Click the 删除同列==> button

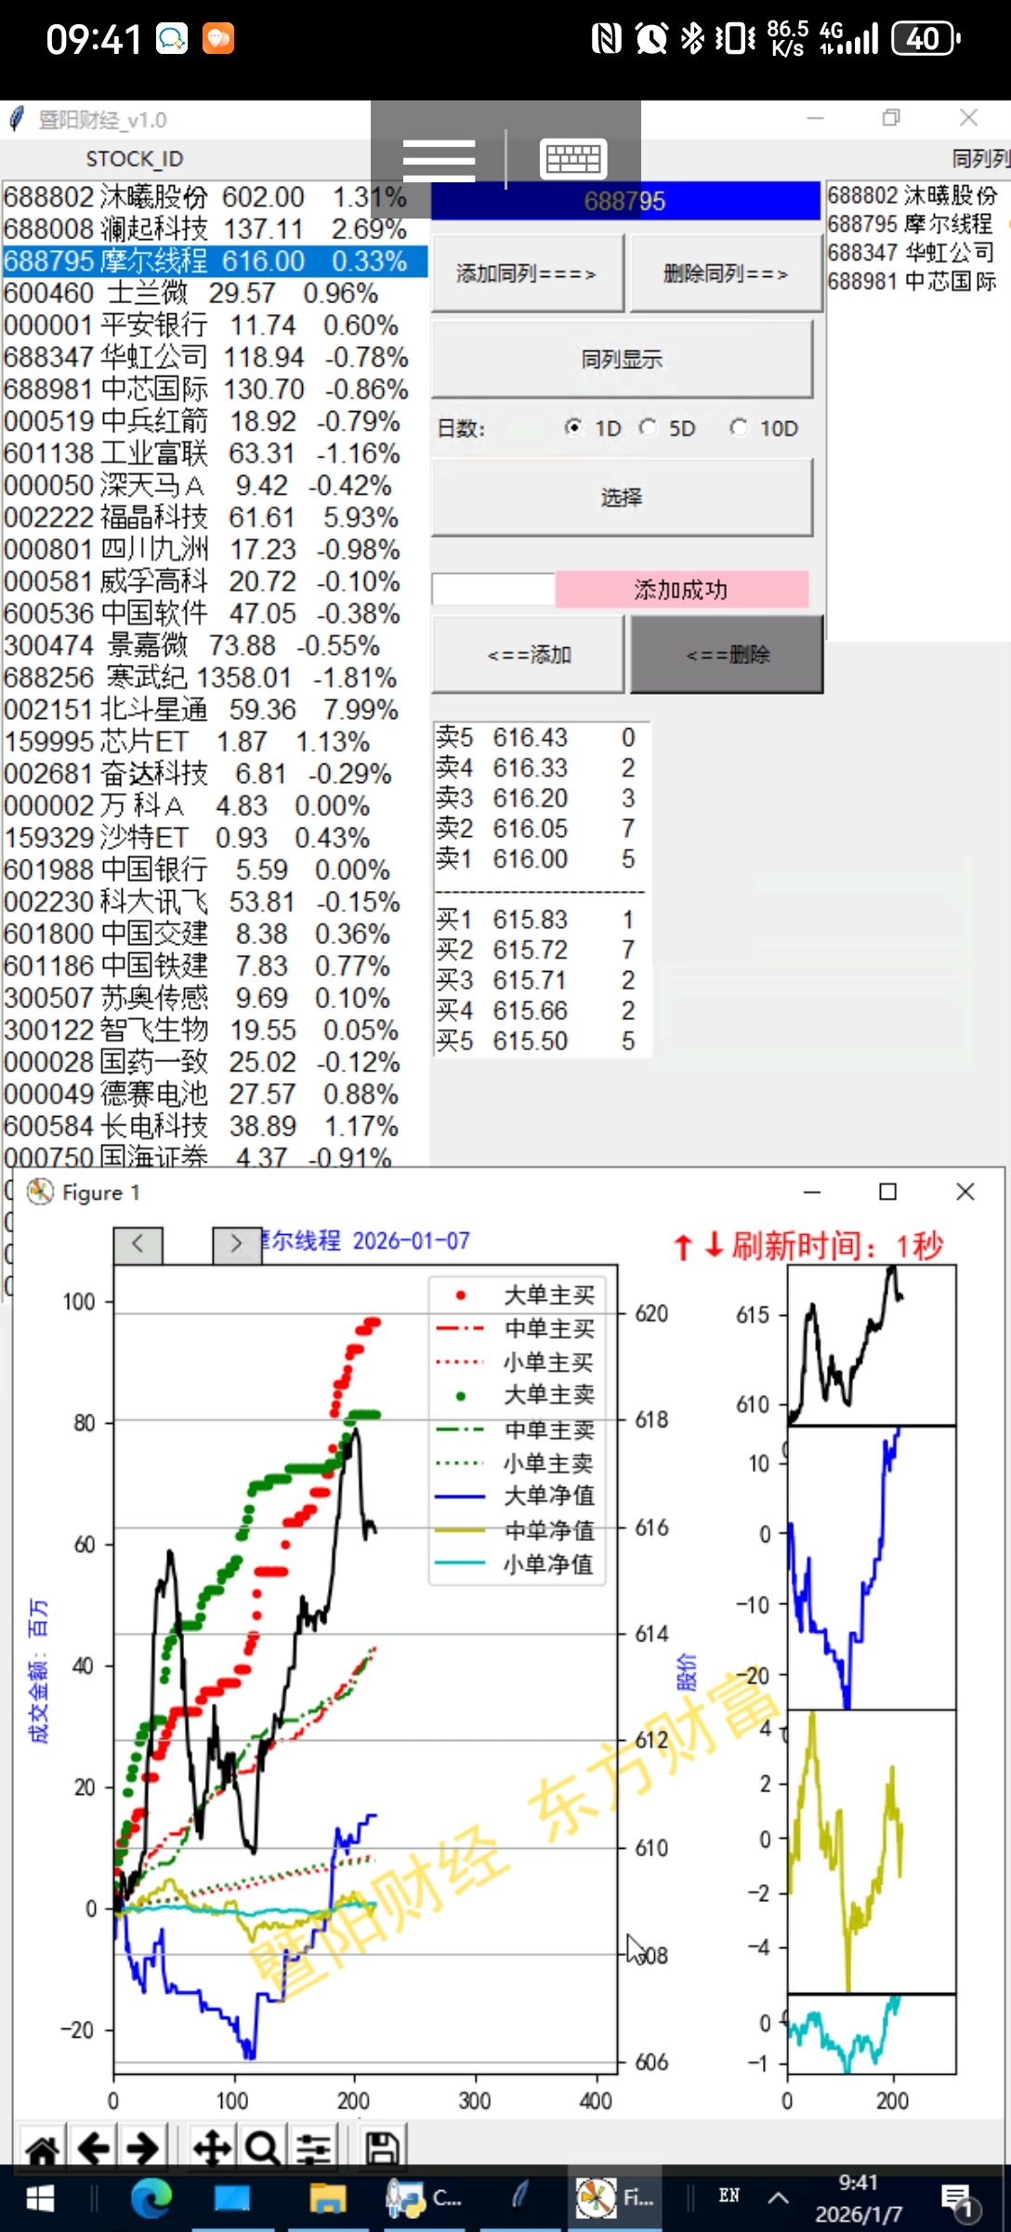tap(726, 273)
